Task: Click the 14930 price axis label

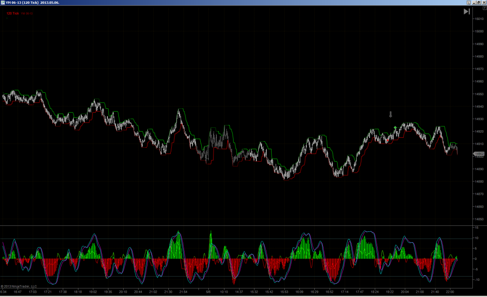Action: coord(479,119)
